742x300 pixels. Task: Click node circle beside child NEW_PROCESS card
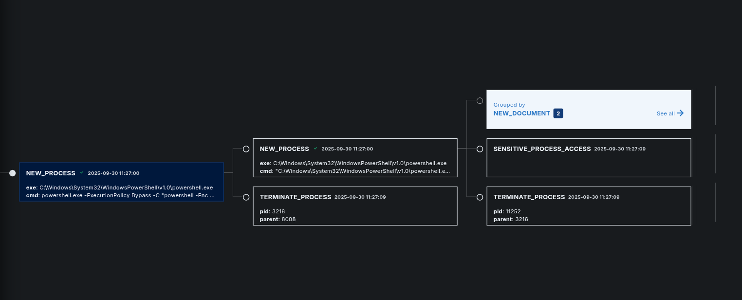point(246,149)
